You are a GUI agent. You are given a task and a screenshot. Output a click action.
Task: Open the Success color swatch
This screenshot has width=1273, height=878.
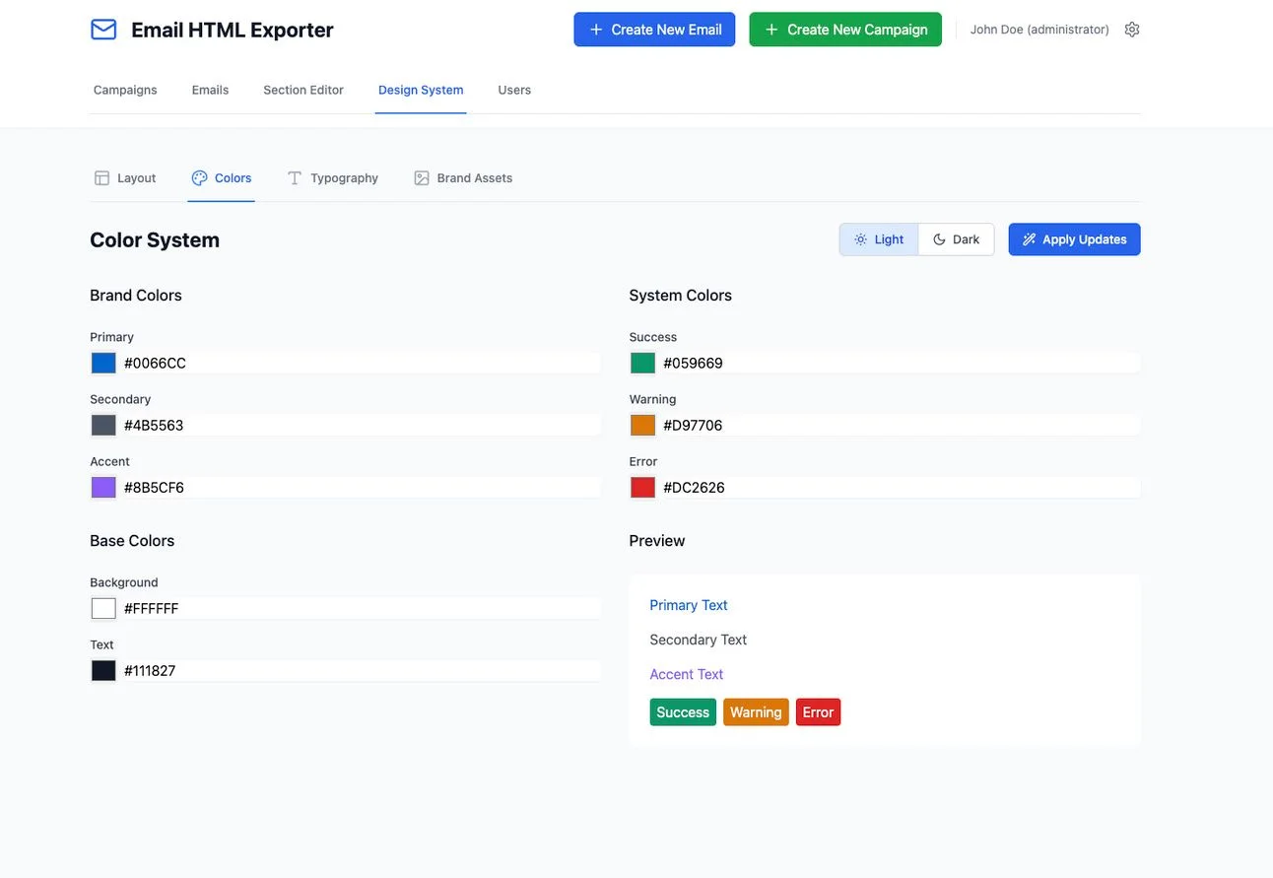click(x=643, y=364)
